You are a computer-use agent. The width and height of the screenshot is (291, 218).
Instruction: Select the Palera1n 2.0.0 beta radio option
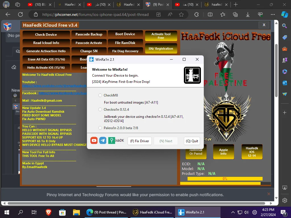(x=100, y=128)
